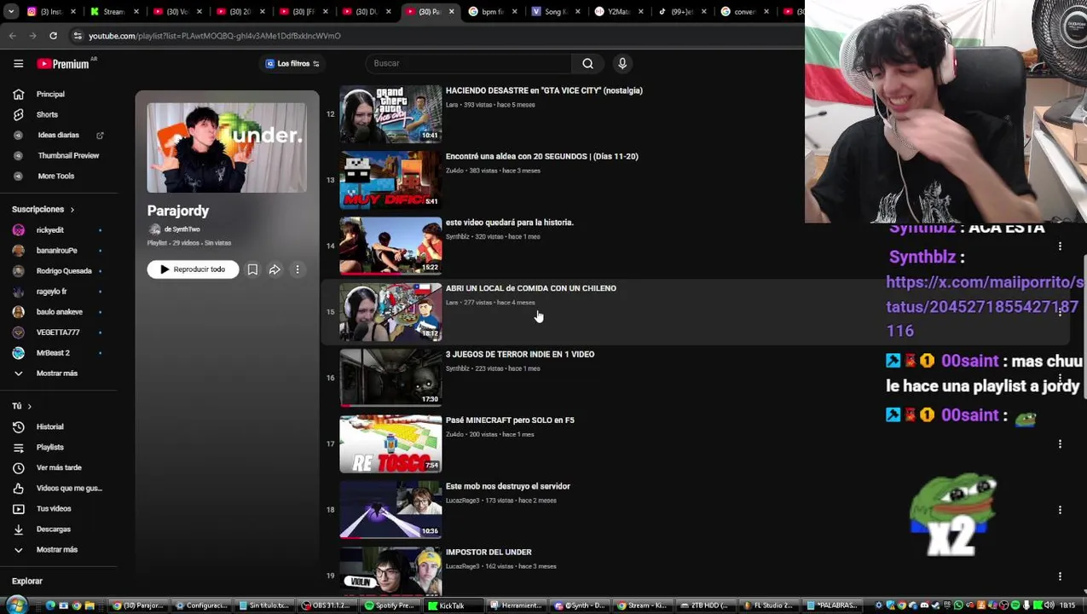The width and height of the screenshot is (1087, 614).
Task: Open the tab search dropdown arrow
Action: [11, 11]
